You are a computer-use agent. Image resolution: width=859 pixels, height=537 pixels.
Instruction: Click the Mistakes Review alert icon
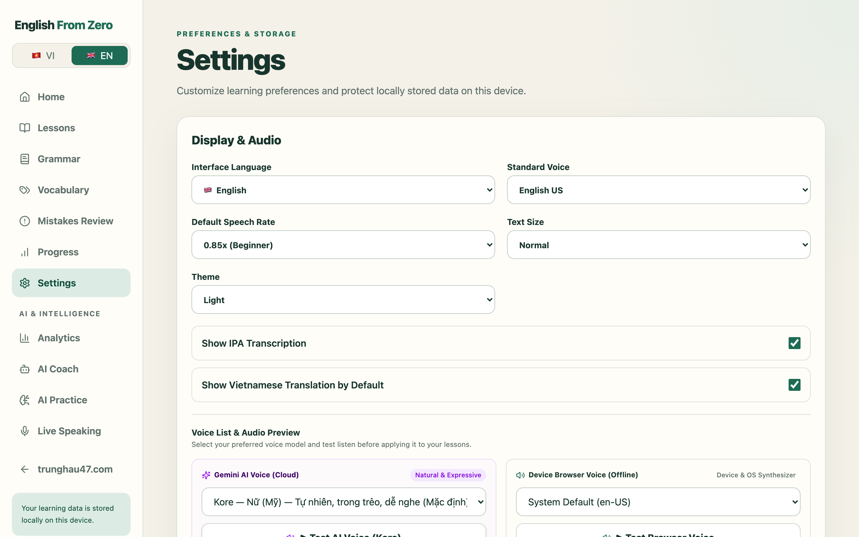coord(24,221)
